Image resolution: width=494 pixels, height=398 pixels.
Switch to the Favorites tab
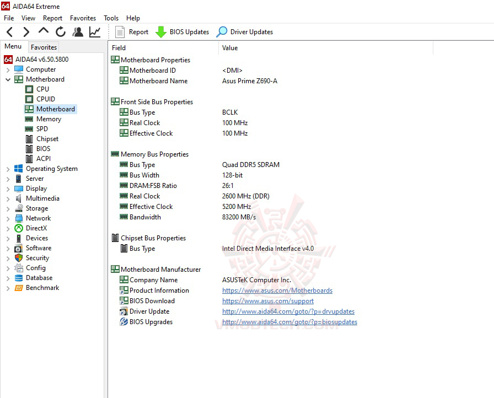coord(44,47)
